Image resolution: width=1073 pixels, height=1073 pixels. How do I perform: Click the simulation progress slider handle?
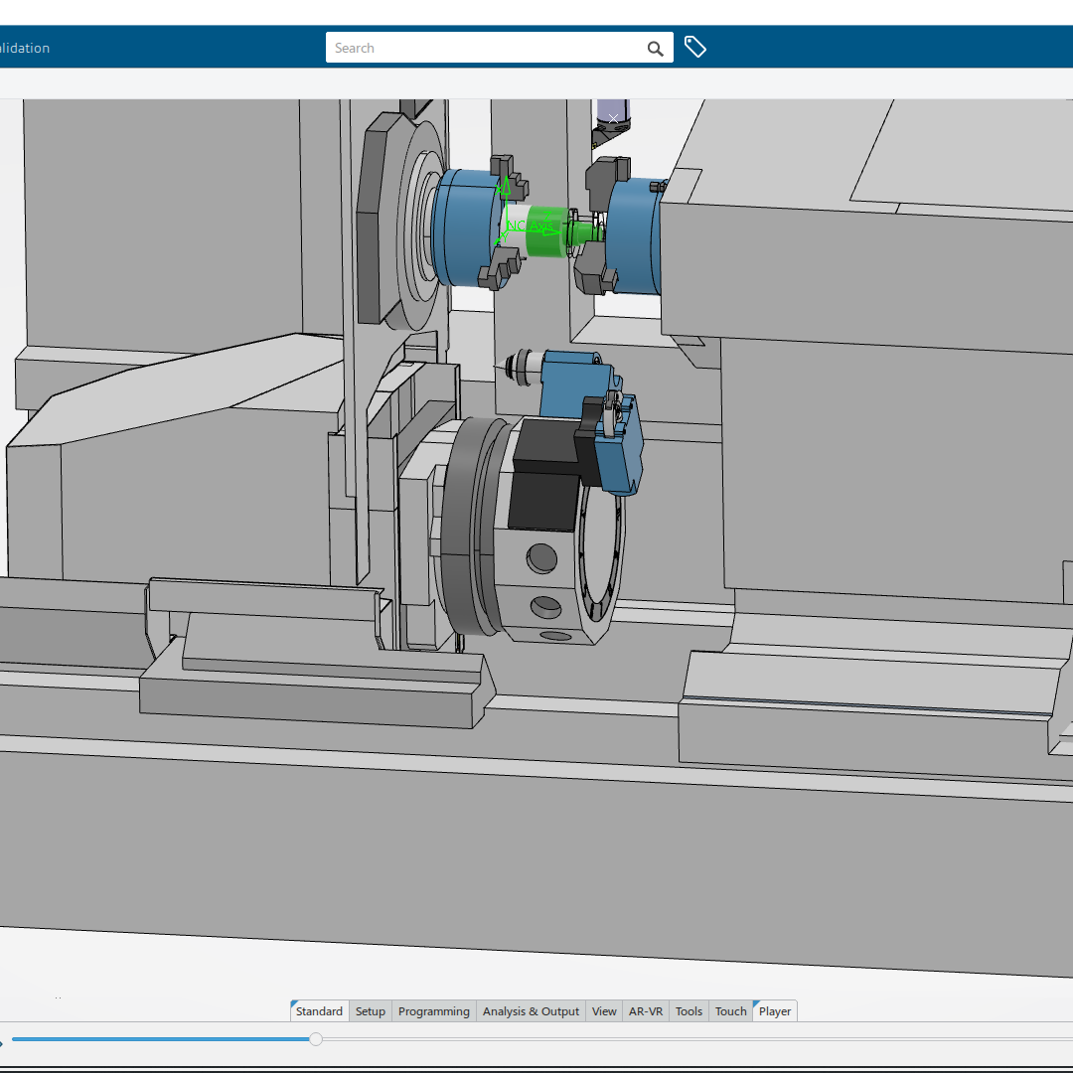coord(316,1039)
